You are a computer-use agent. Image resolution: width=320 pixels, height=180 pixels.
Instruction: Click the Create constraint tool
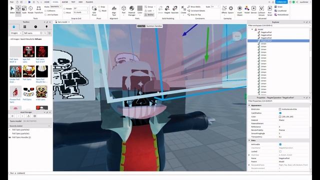[183, 10]
